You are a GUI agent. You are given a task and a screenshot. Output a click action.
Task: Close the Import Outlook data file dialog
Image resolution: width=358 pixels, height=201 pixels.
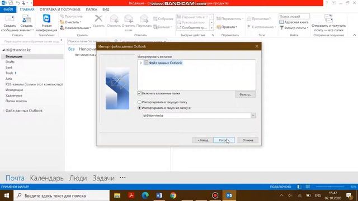[257, 46]
